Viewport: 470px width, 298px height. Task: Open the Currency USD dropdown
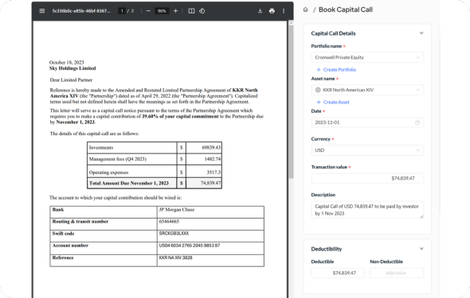pos(367,150)
